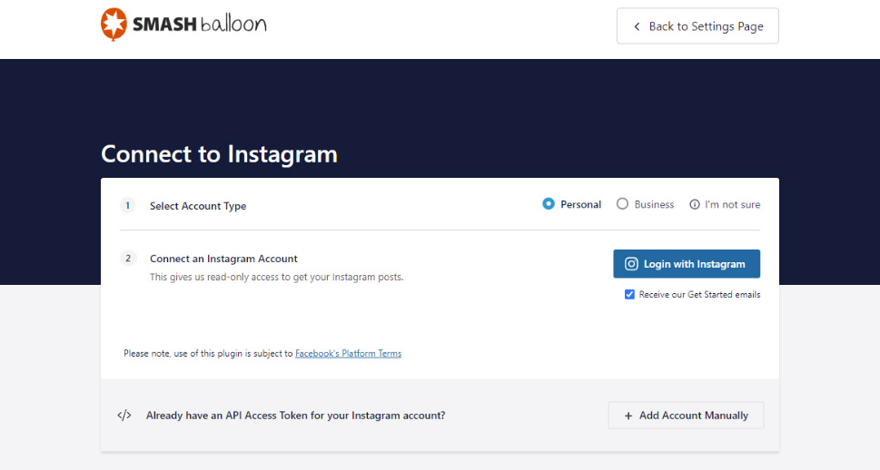Click 'Already have an API Access Token' text

(x=296, y=416)
